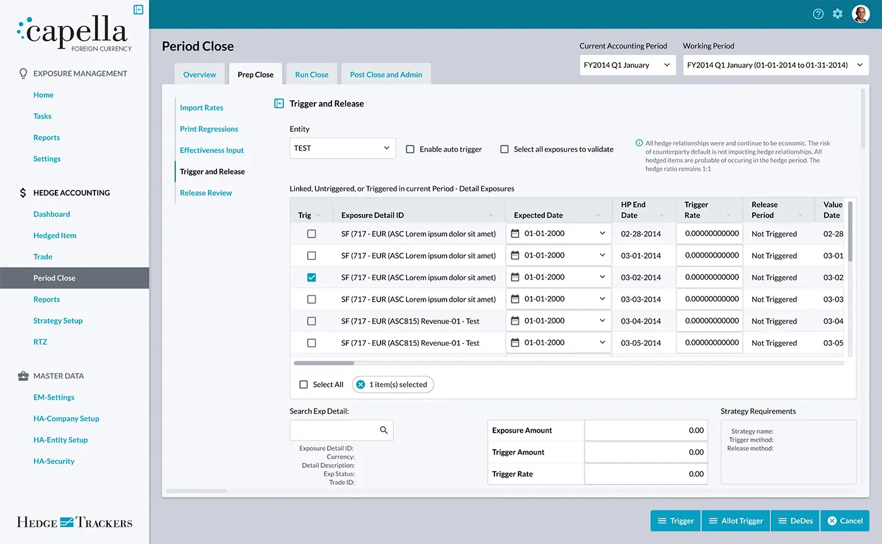The width and height of the screenshot is (882, 544).
Task: Open help via the question mark icon
Action: click(x=818, y=14)
